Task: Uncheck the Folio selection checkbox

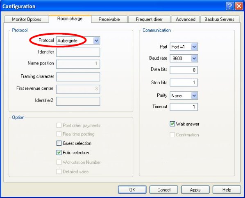Action: pyautogui.click(x=59, y=153)
